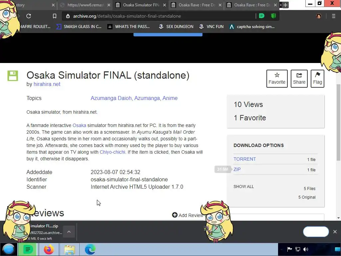Open the green chat extension icon
The height and width of the screenshot is (256, 341).
click(262, 16)
